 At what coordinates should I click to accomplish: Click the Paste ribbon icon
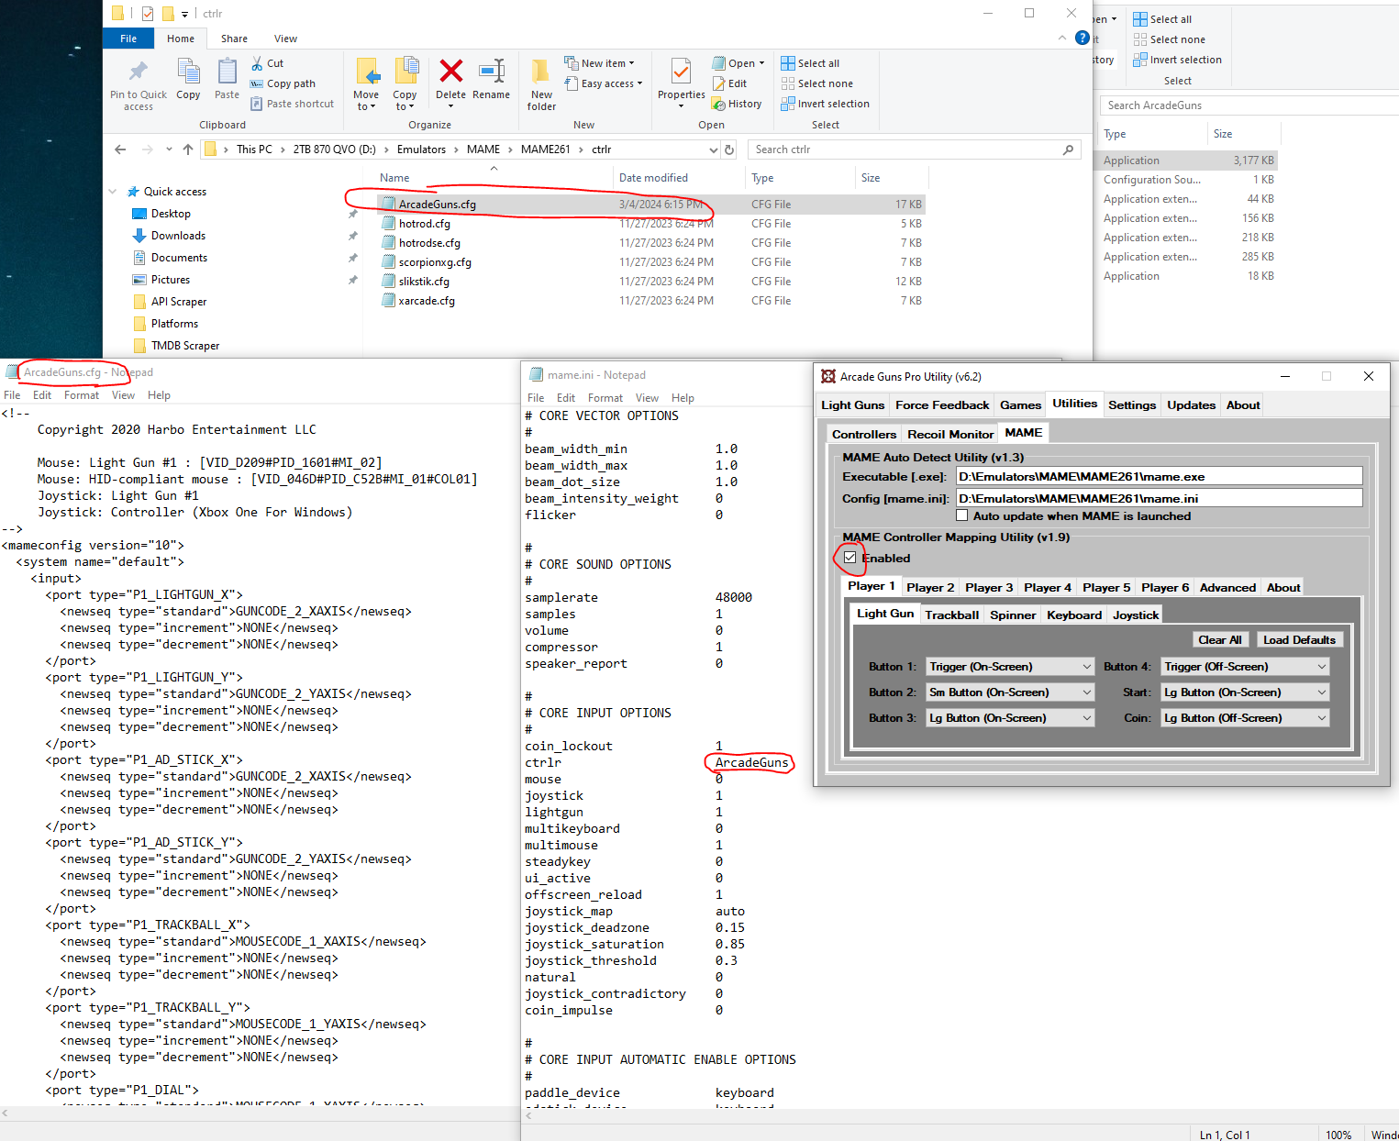click(x=227, y=72)
